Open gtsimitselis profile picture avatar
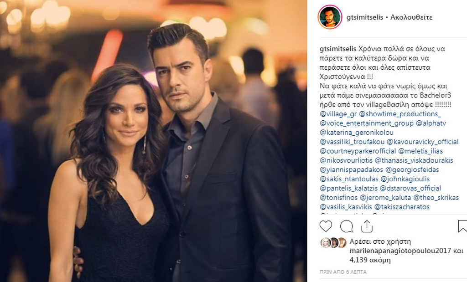 pos(330,17)
